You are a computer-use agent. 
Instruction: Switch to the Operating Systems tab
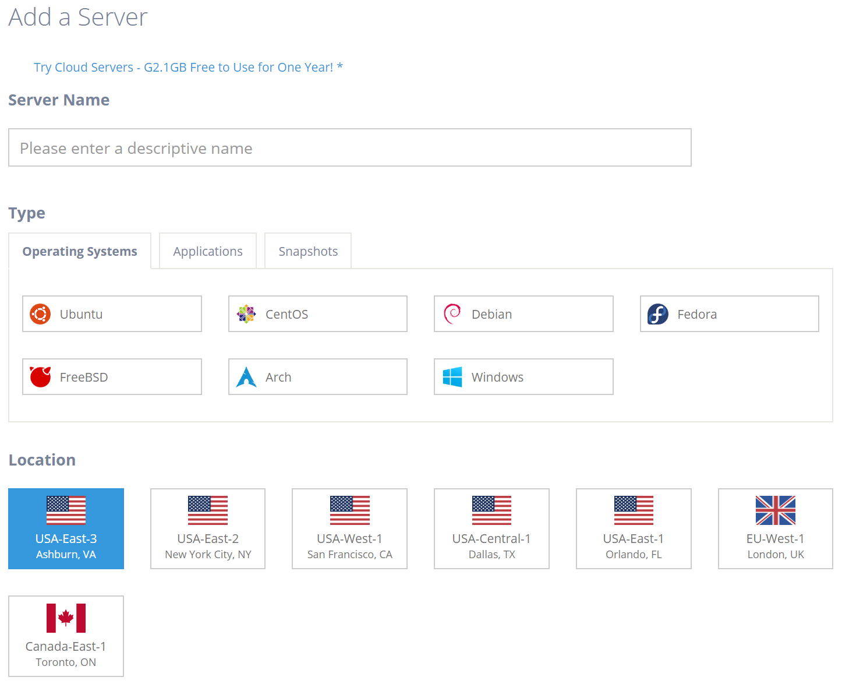(x=80, y=251)
